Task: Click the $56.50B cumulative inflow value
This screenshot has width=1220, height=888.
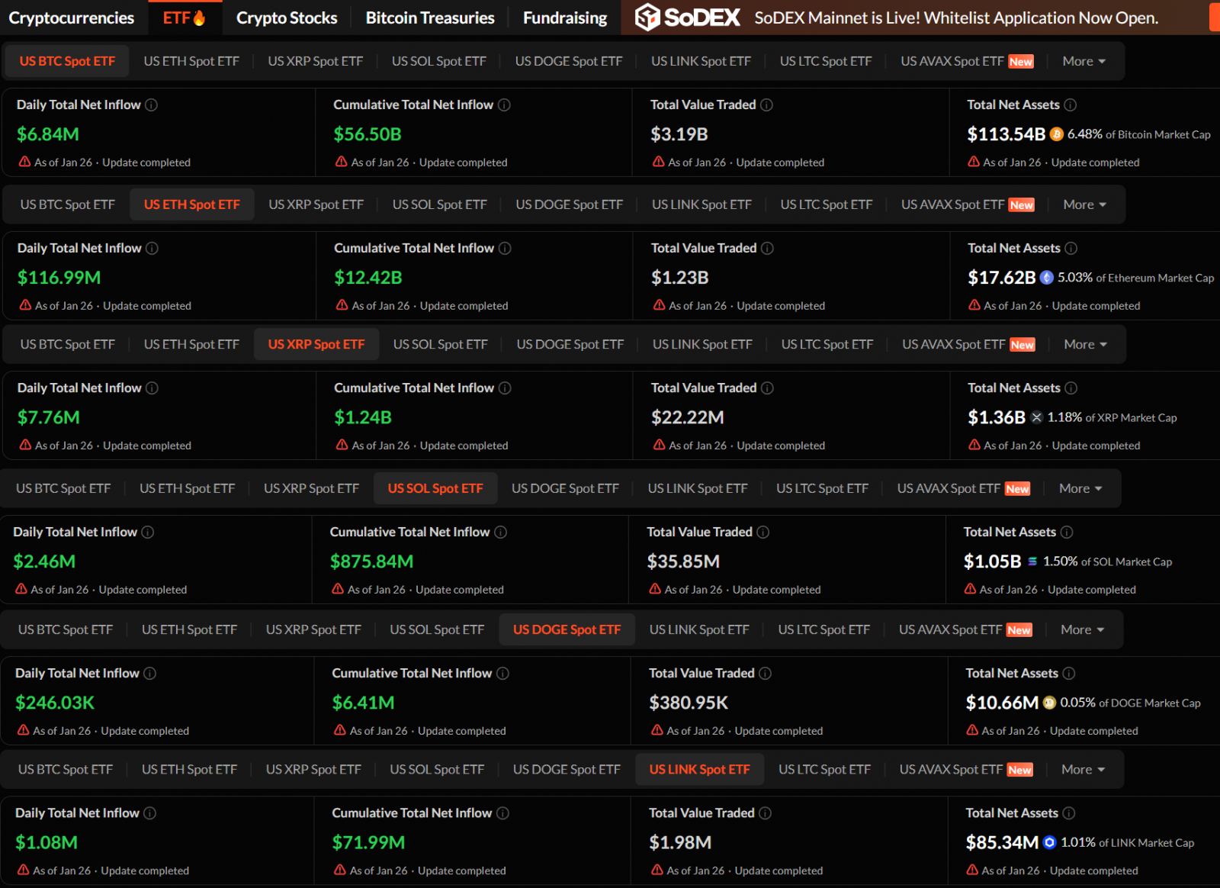Action: [368, 134]
